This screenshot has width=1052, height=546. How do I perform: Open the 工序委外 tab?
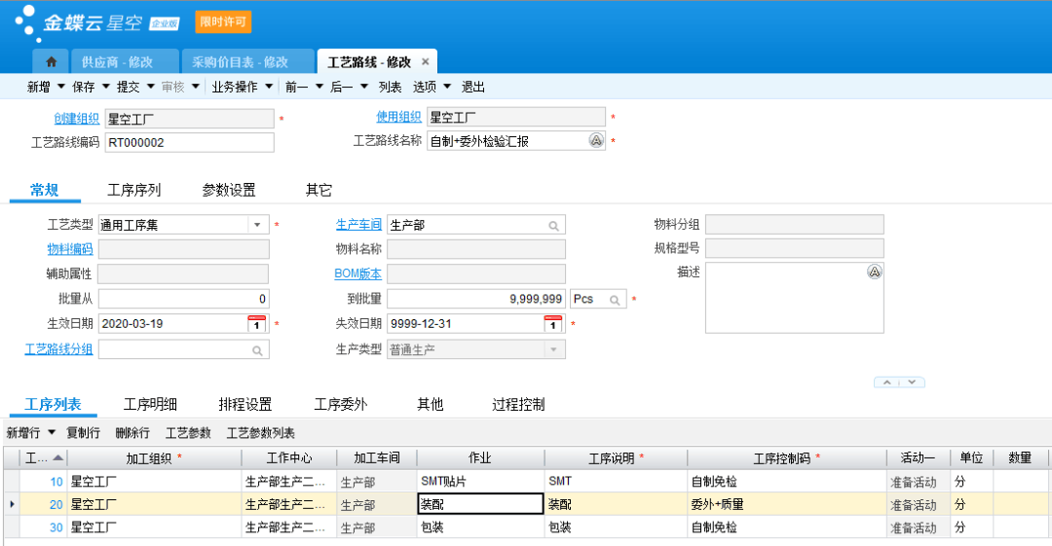pyautogui.click(x=341, y=405)
